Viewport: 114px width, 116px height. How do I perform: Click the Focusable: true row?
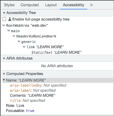pos(20,111)
